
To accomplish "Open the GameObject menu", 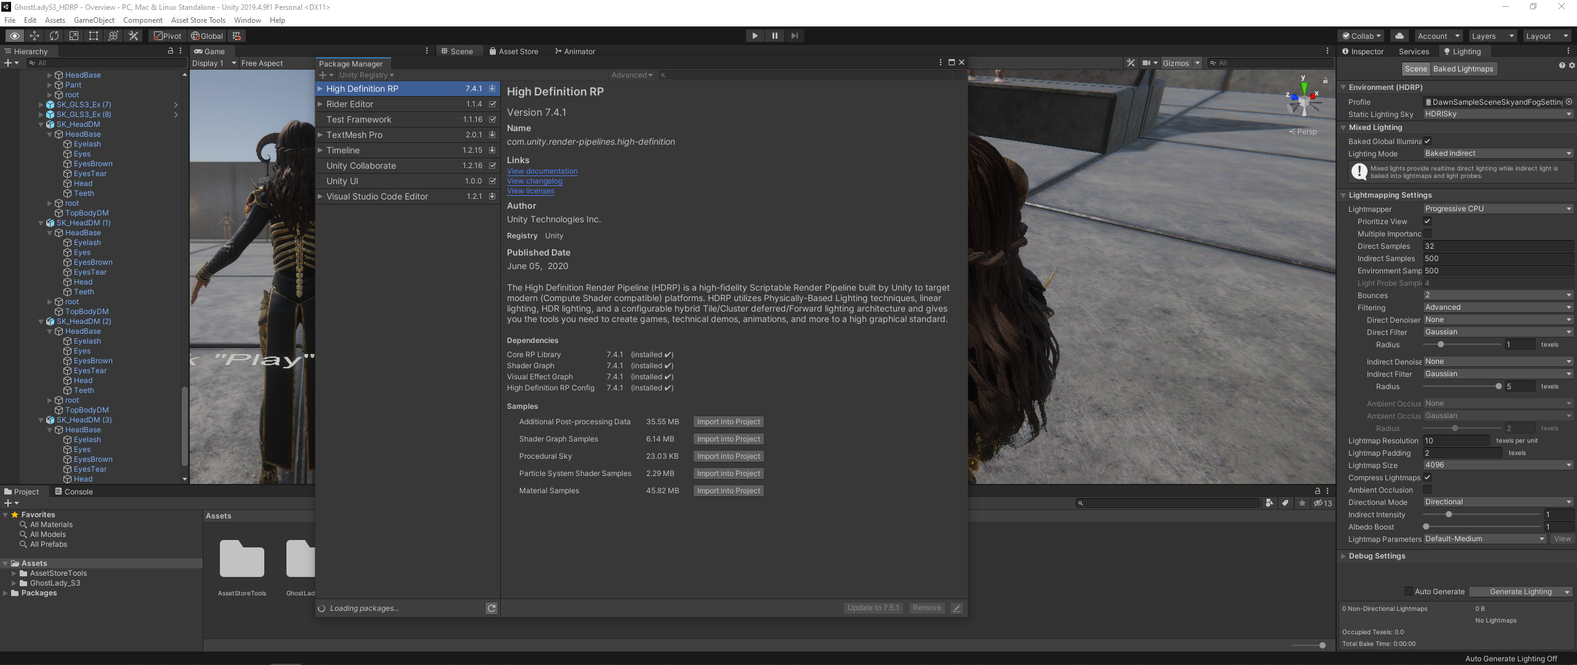I will point(94,20).
